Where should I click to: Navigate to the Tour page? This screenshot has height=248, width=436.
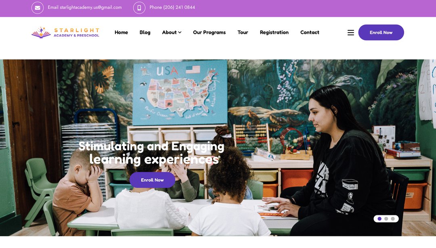click(243, 33)
